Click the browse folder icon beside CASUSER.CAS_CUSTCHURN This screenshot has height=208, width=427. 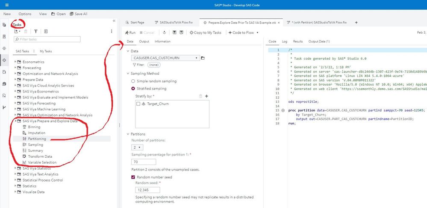[x=203, y=58]
